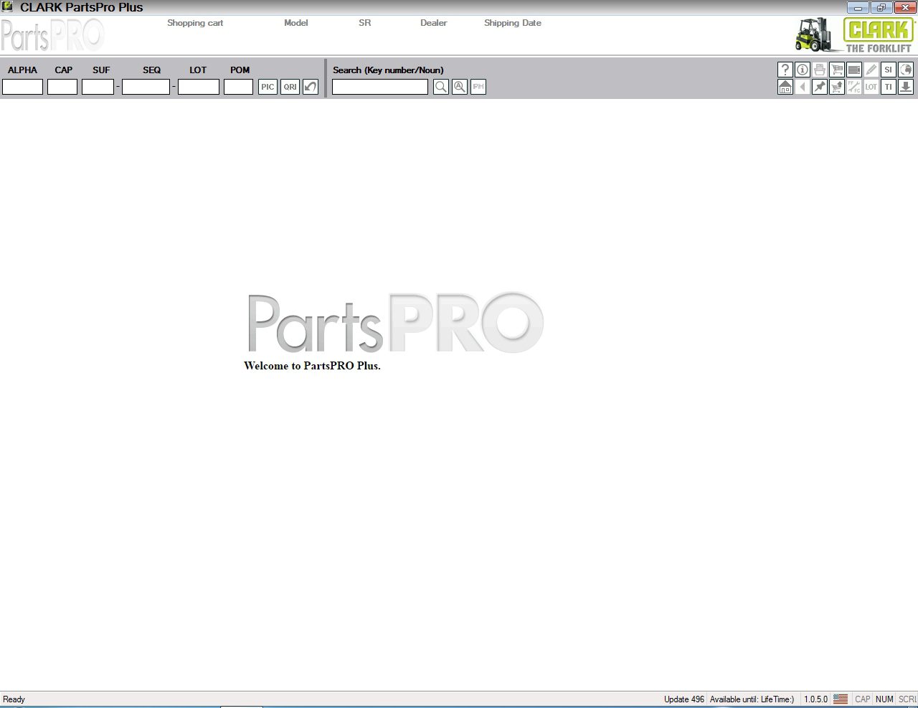Start search with the magnifier icon
Image resolution: width=918 pixels, height=708 pixels.
click(440, 86)
